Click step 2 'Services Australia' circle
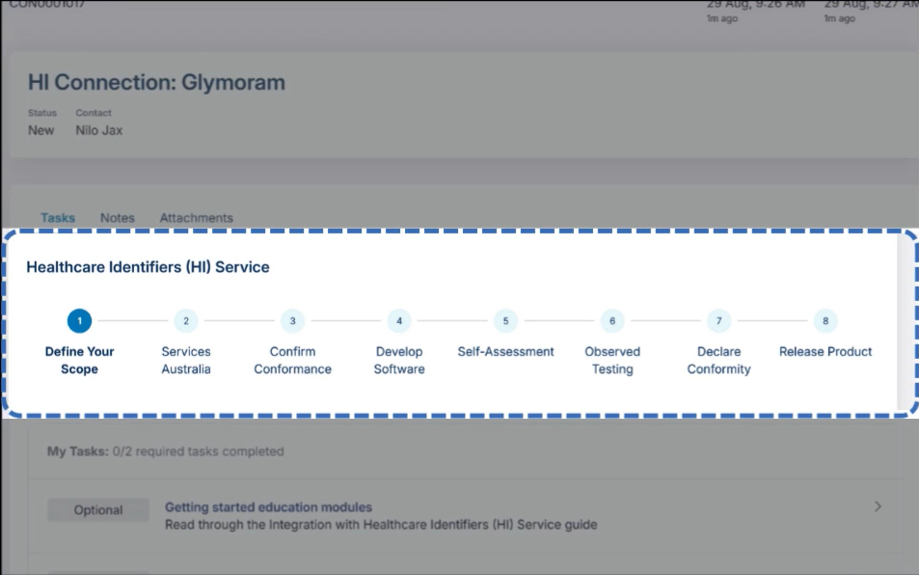Image resolution: width=919 pixels, height=575 pixels. 185,320
